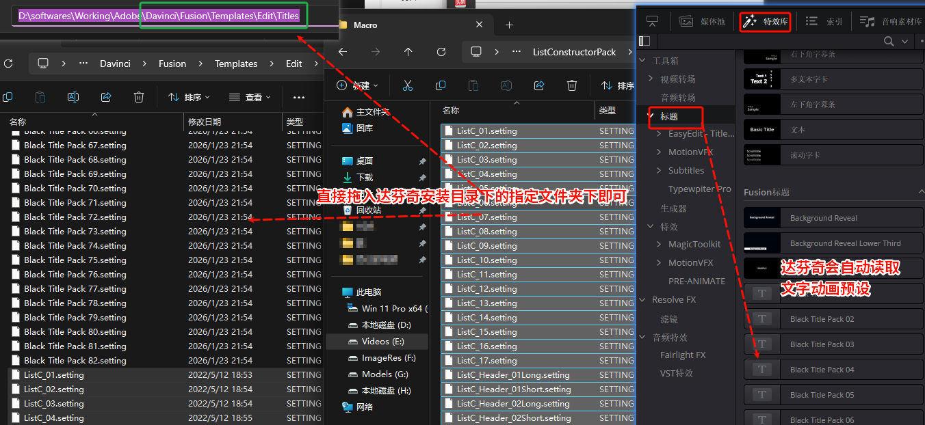Click the Fusion breadcrumb in Titles window
The height and width of the screenshot is (425, 925).
[x=172, y=64]
